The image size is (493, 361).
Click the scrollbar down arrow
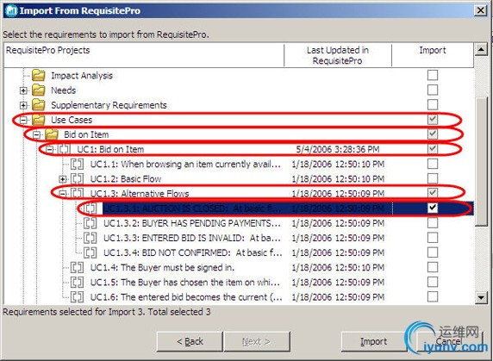(x=481, y=297)
